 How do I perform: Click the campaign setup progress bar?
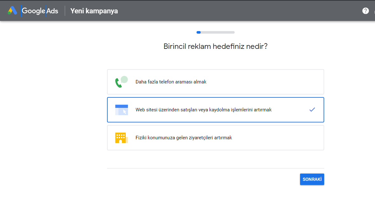(216, 32)
